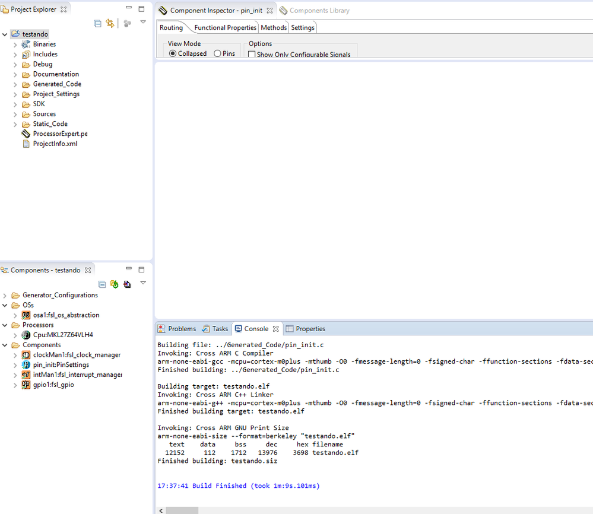Click the console horizontal scrollbar thumb
Image resolution: width=593 pixels, height=514 pixels.
pos(182,510)
